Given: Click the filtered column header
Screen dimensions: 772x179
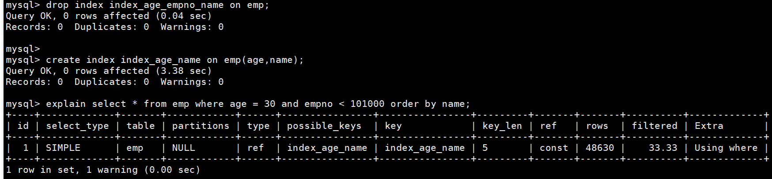Looking at the screenshot, I should tap(654, 126).
